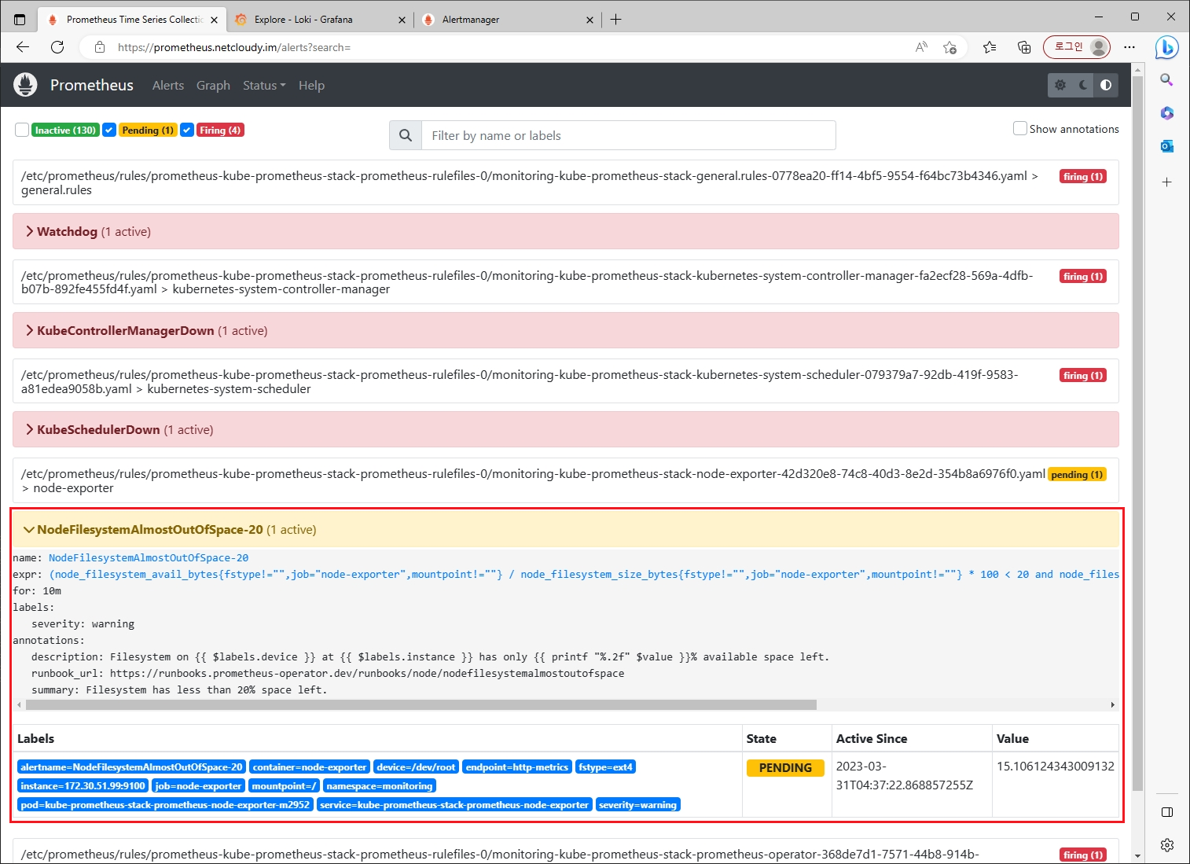This screenshot has width=1190, height=864.
Task: Click the Prometheus flame logo
Action: click(x=25, y=85)
